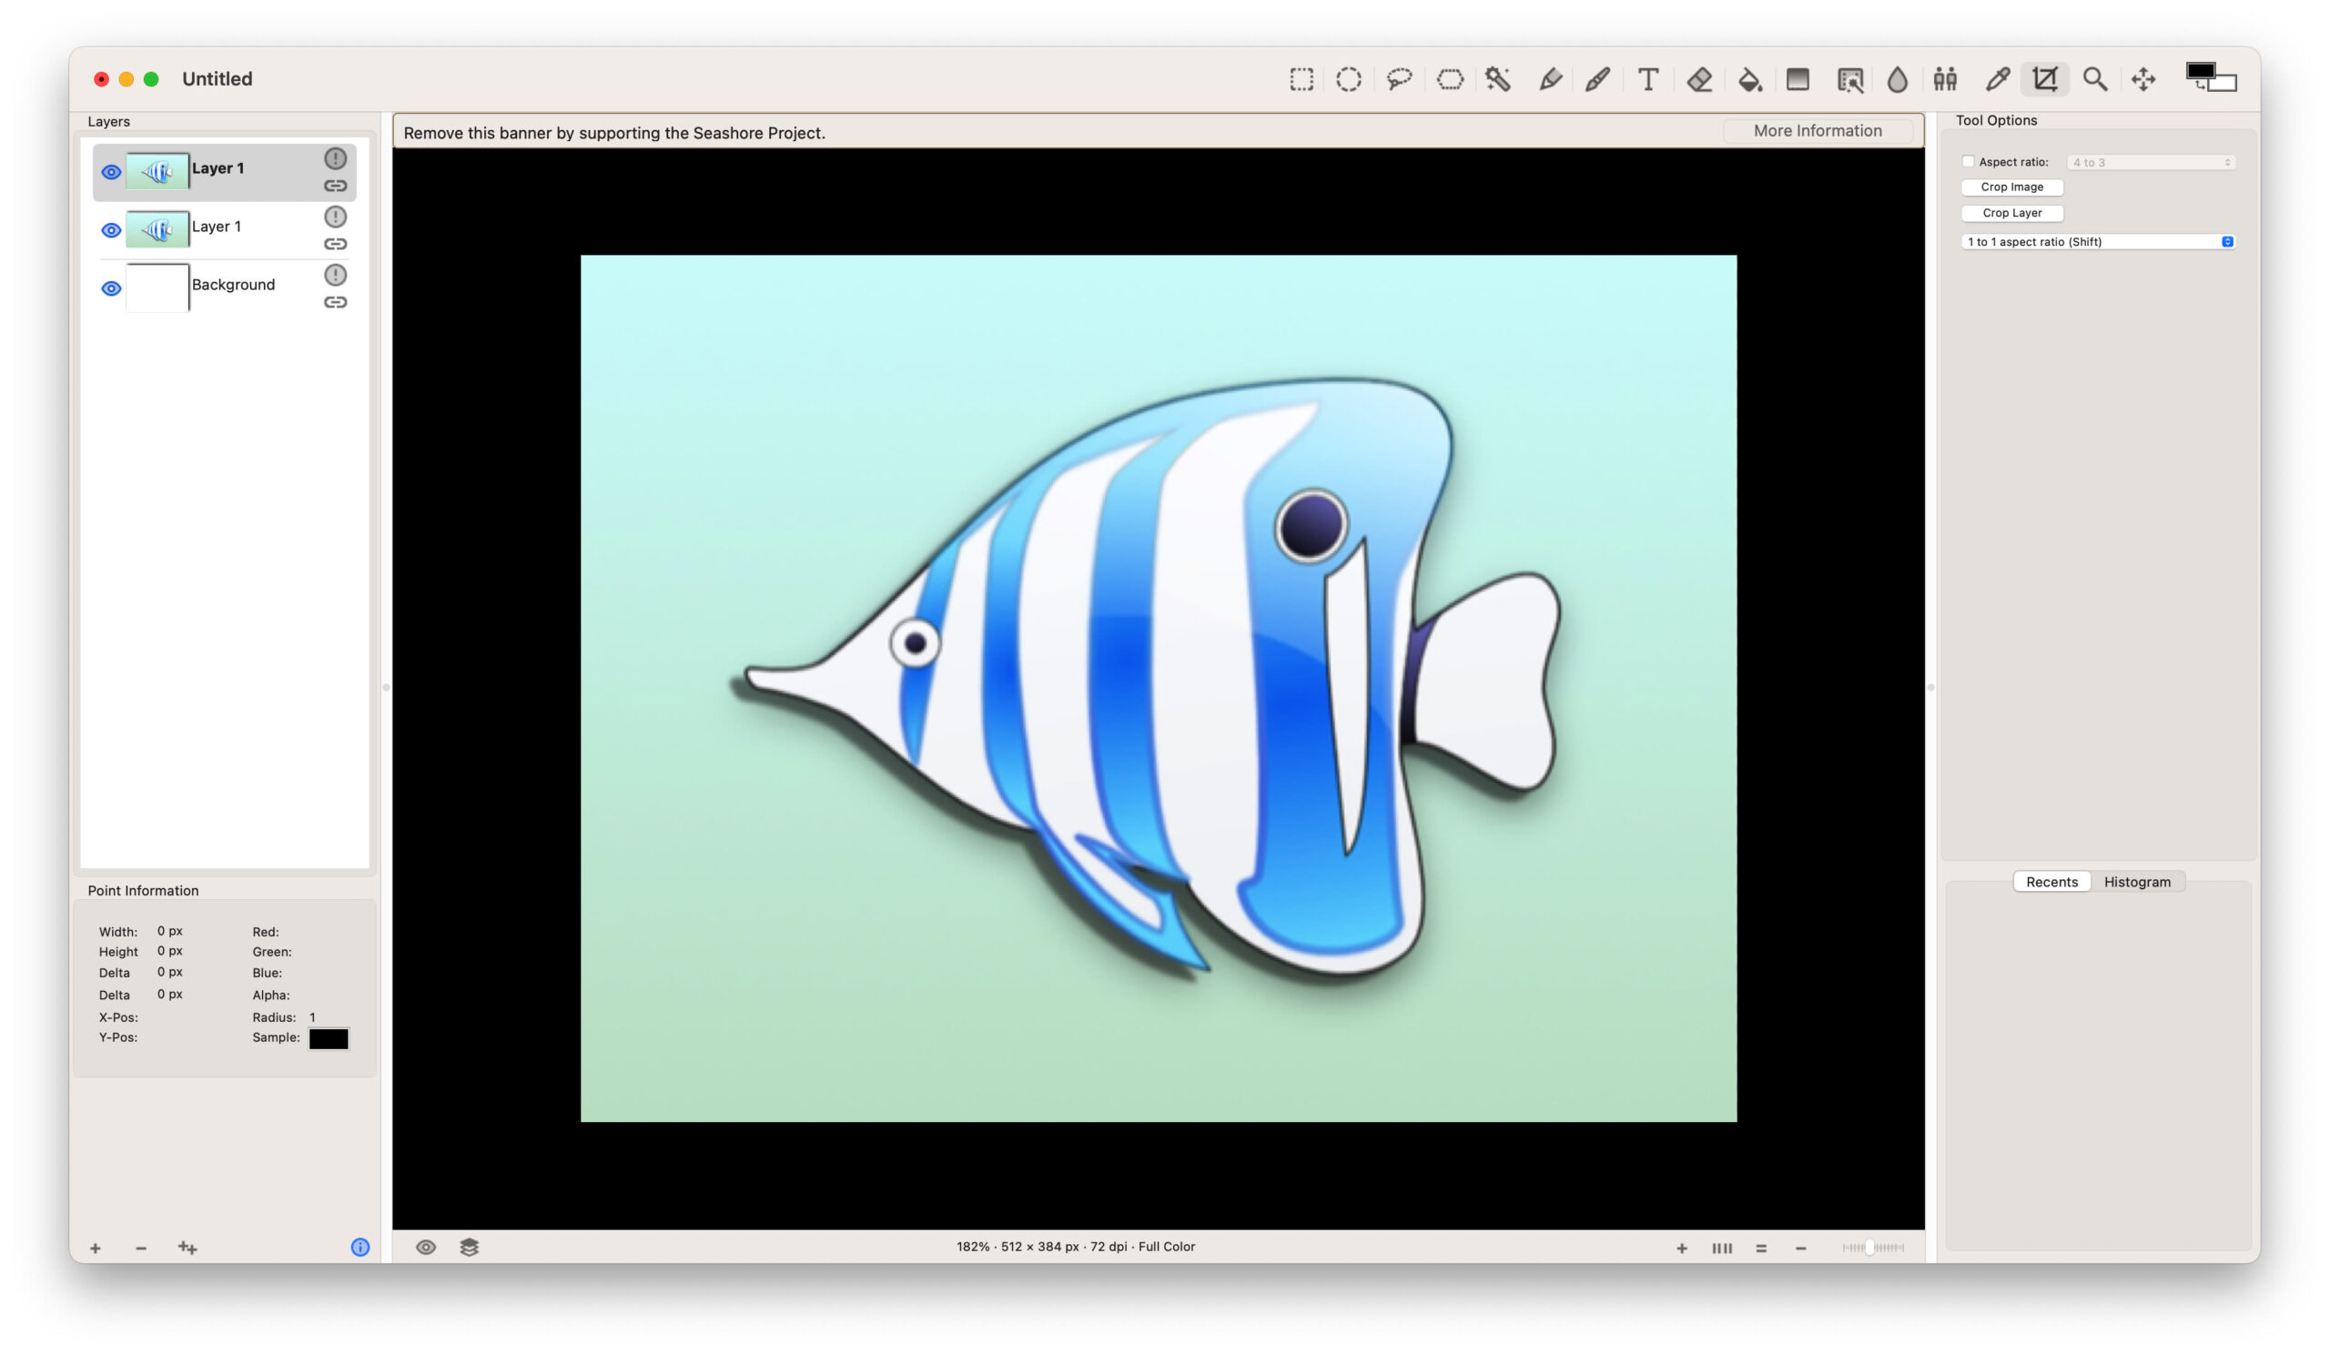Click the foreground black color swatch
The width and height of the screenshot is (2330, 1355).
[x=2199, y=73]
